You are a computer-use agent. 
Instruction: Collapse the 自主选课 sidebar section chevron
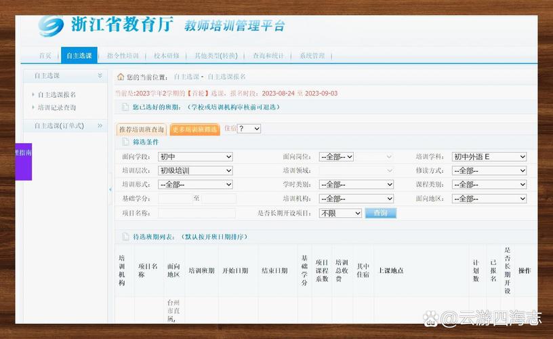[100, 75]
